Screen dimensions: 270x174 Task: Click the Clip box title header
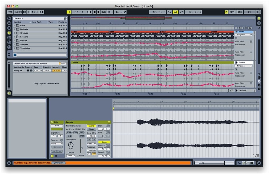57,122
